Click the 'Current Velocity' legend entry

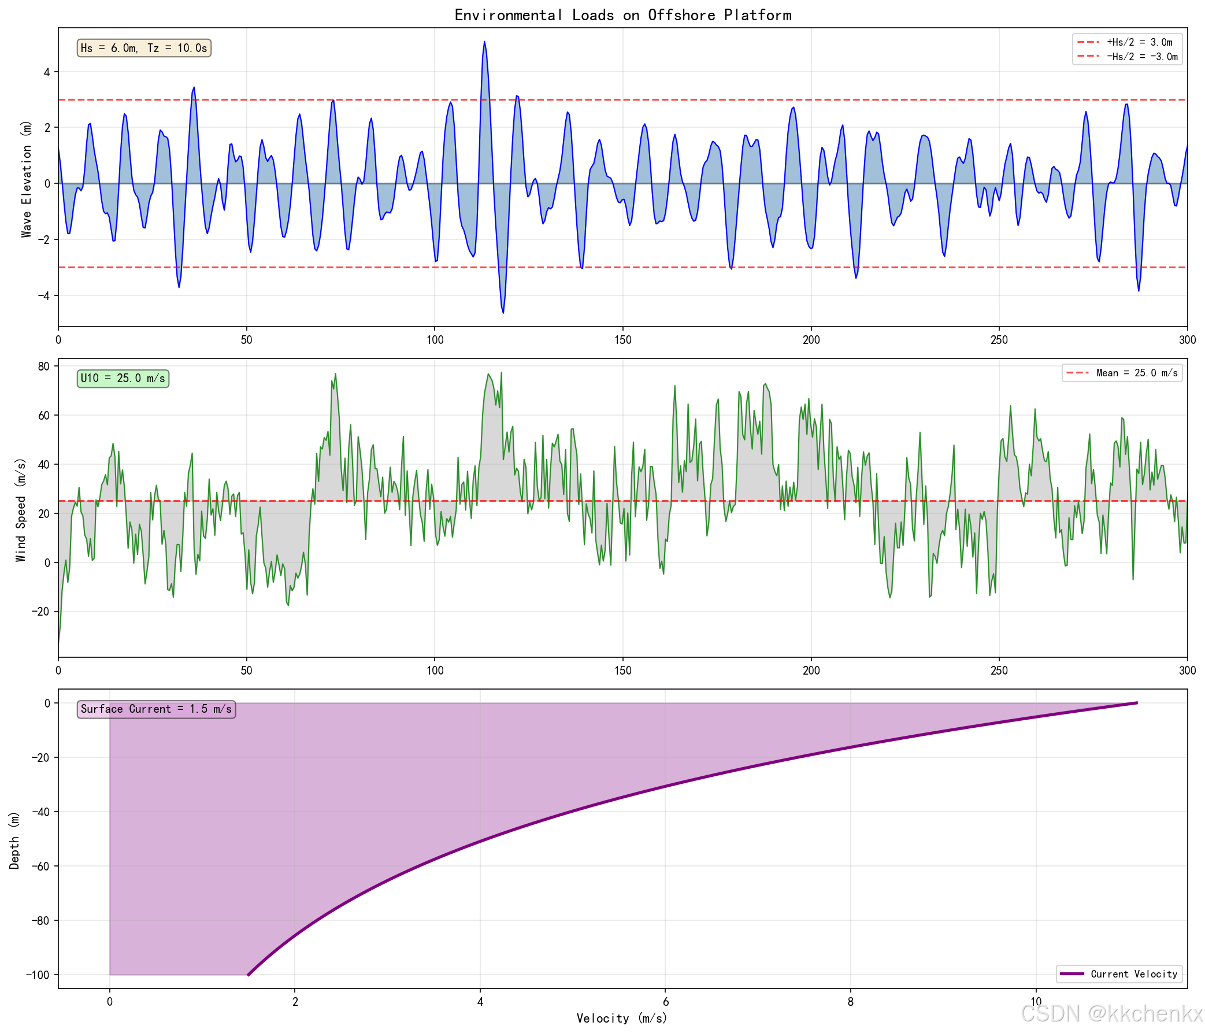pos(1133,974)
